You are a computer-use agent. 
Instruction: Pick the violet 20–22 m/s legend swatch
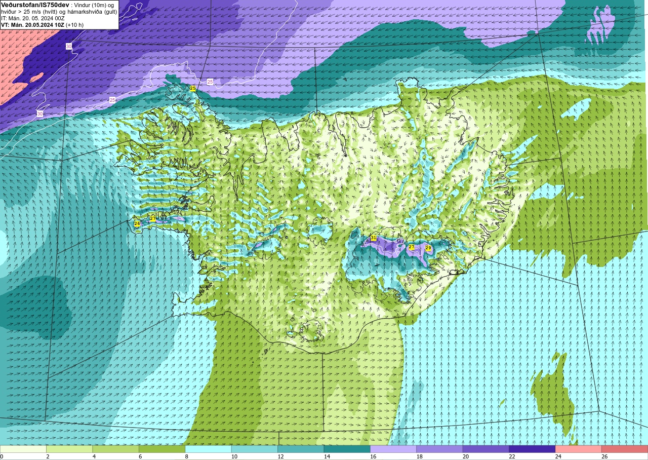point(485,449)
